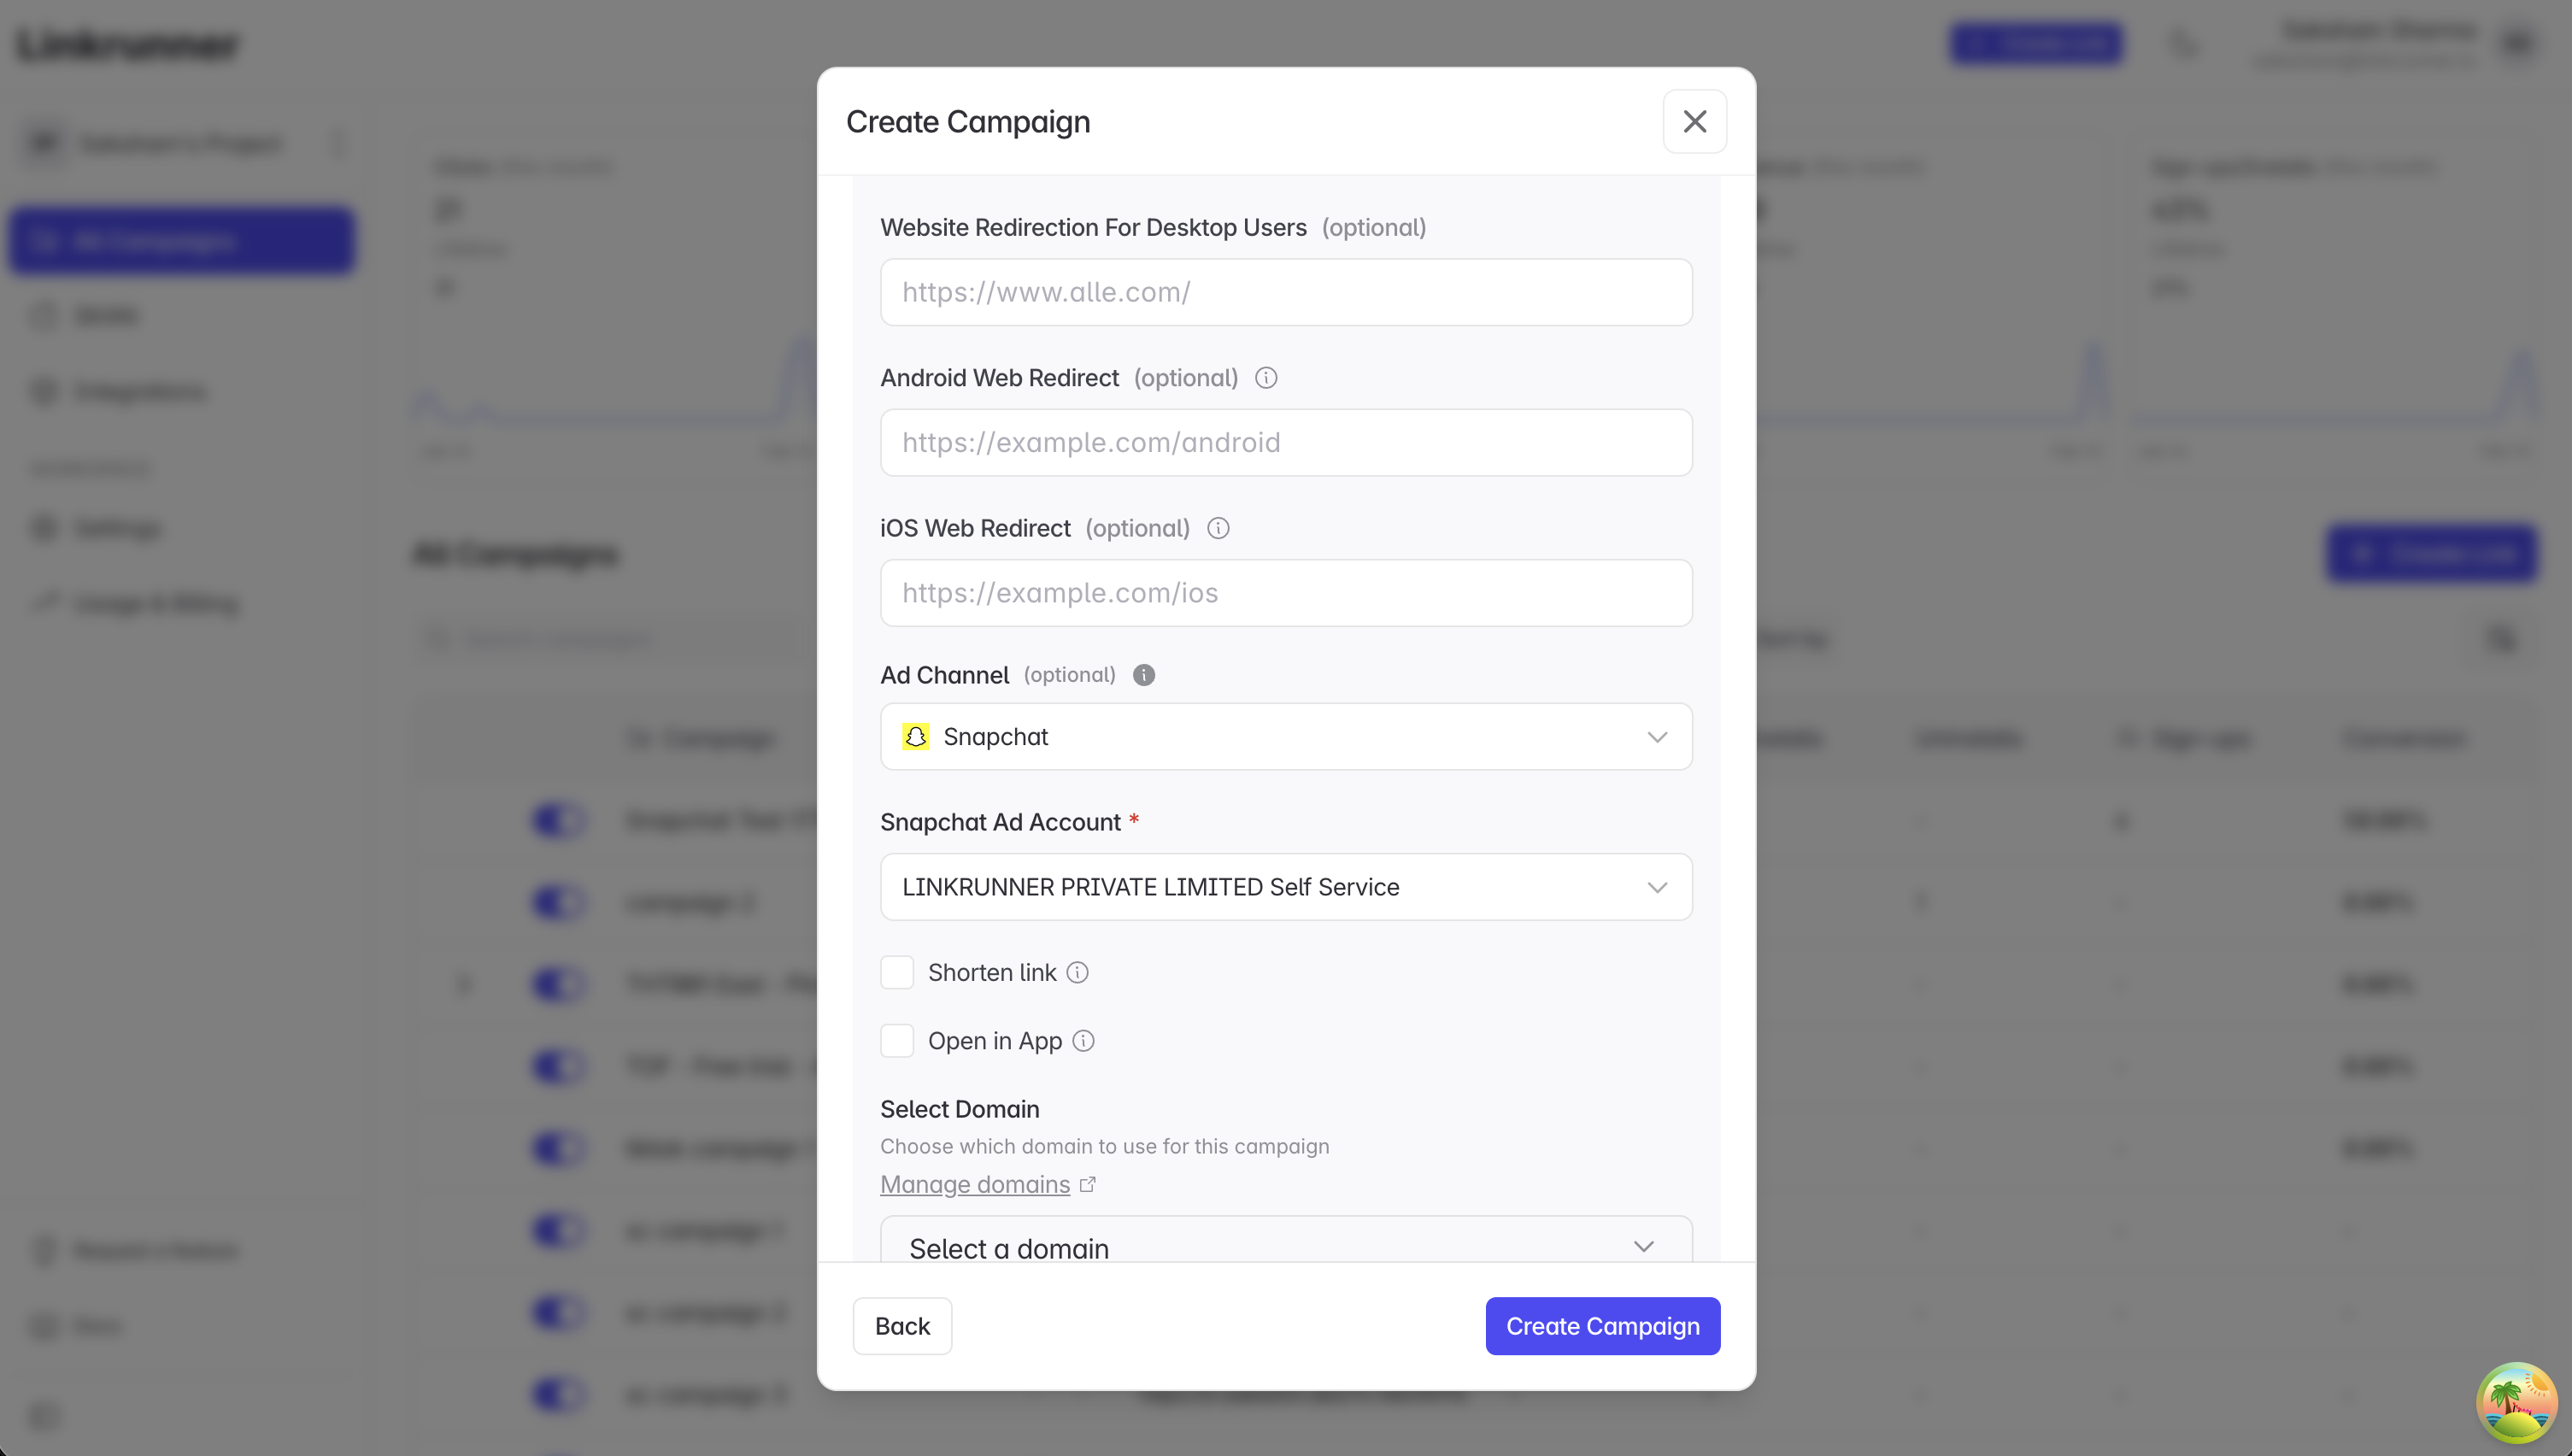Viewport: 2572px width, 1456px height.
Task: Click the Shorten link info icon
Action: click(x=1077, y=973)
